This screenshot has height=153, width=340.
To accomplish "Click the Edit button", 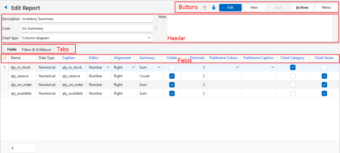I will pyautogui.click(x=230, y=8).
